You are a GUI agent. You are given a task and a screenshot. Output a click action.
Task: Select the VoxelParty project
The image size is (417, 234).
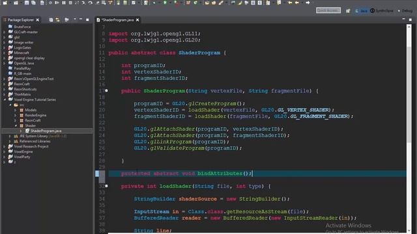[22, 157]
